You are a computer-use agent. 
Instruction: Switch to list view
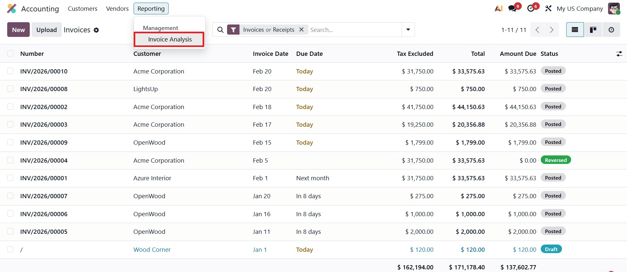pyautogui.click(x=575, y=30)
